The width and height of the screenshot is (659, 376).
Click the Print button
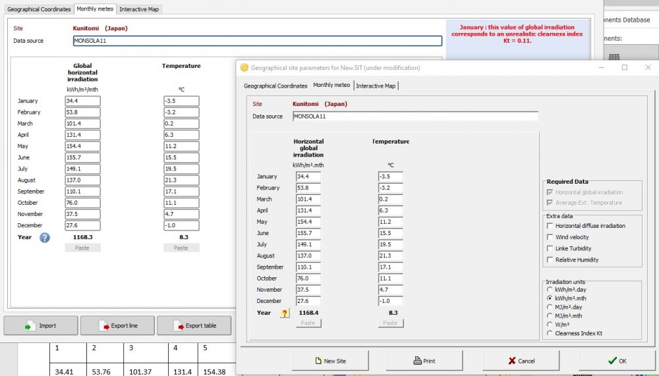[x=424, y=361]
